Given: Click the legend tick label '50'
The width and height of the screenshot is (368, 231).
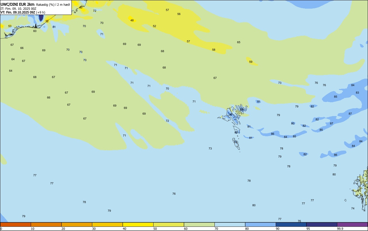Looking at the screenshot, I should (x=155, y=229).
